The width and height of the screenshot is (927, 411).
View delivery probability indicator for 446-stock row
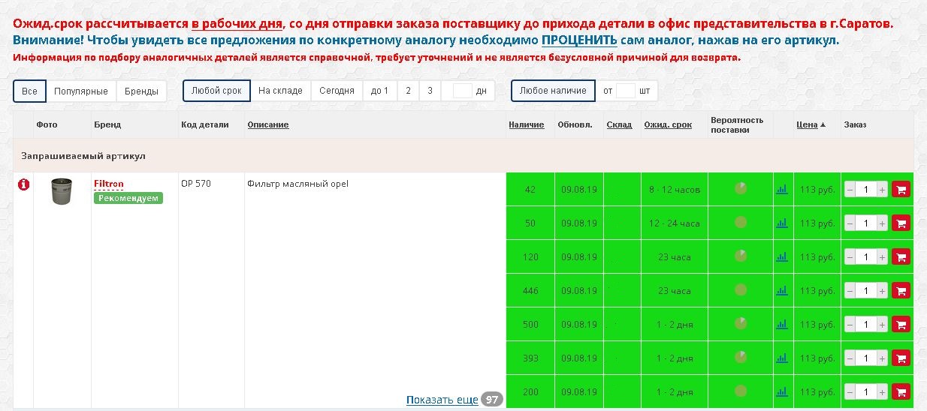[x=741, y=289]
